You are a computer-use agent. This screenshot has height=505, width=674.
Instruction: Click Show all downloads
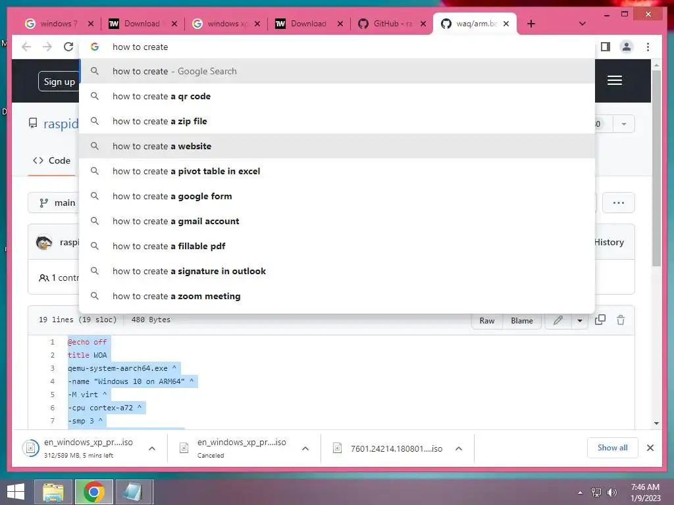pos(613,448)
